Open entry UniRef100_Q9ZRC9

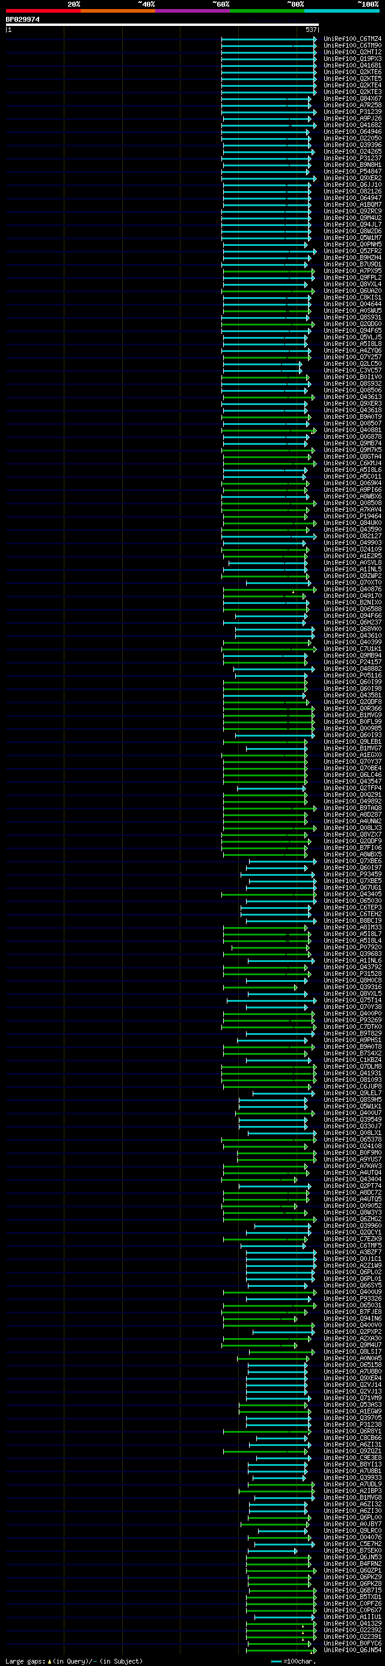pos(353,212)
